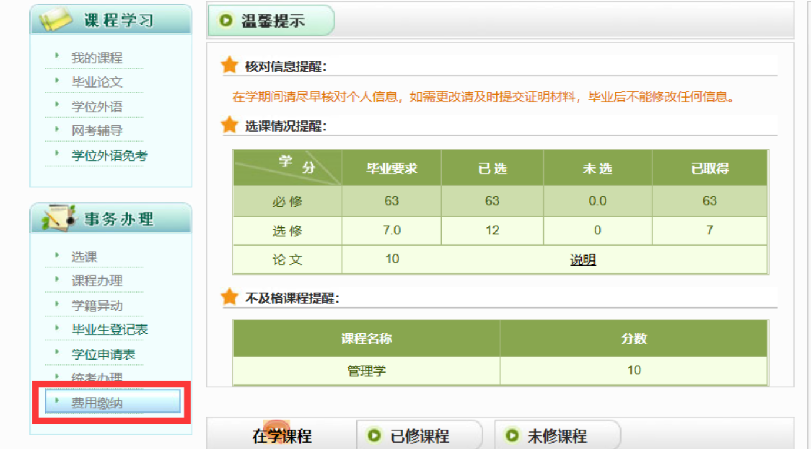
Task: Open 我的课程 in the sidebar
Action: click(x=96, y=58)
